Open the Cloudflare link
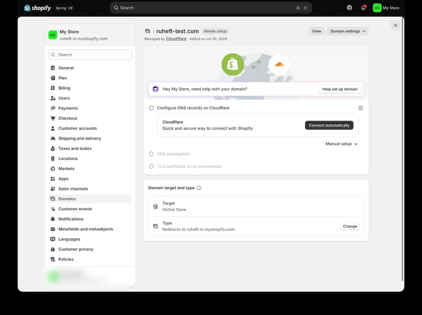Screen dimensions: 422x315 (176, 39)
